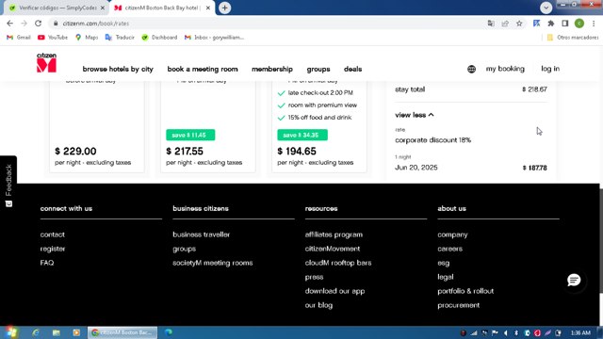Screen dimensions: 603x339
Task: Open the careers footer link
Action: (450, 249)
